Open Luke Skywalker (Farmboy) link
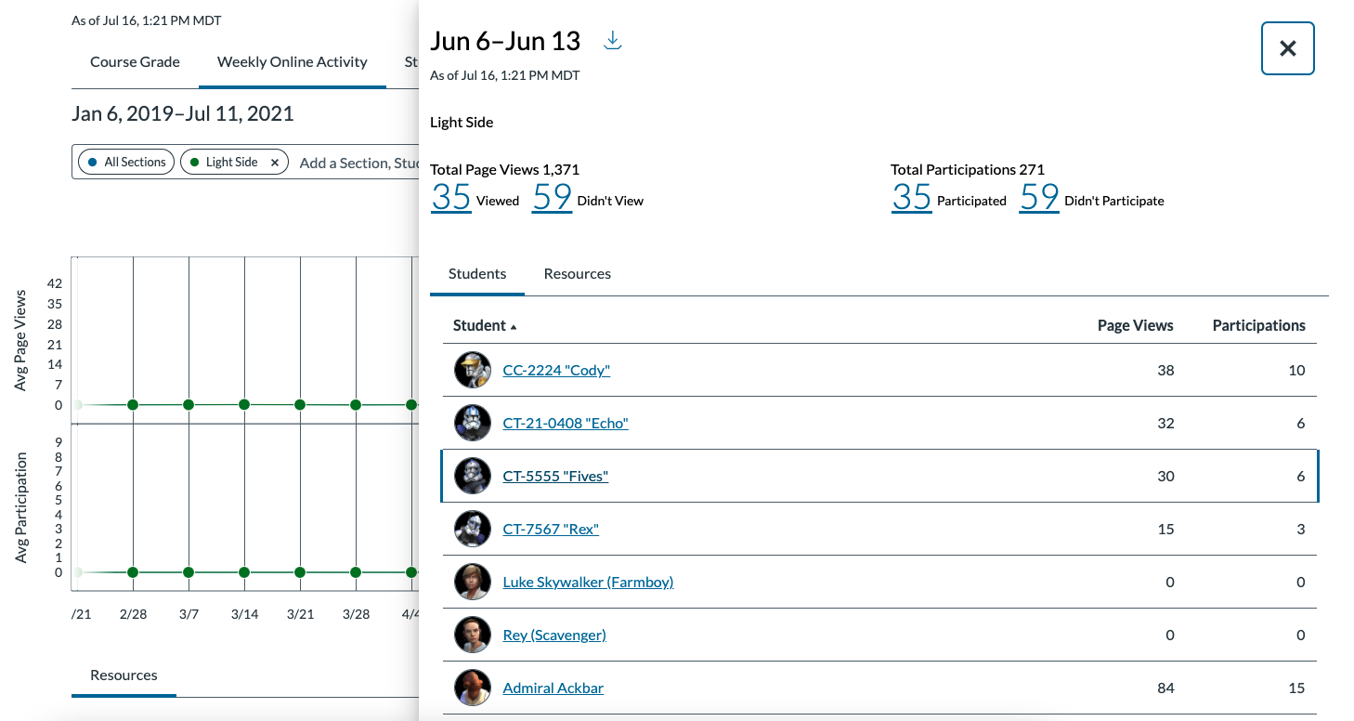The image size is (1354, 721). 588,582
